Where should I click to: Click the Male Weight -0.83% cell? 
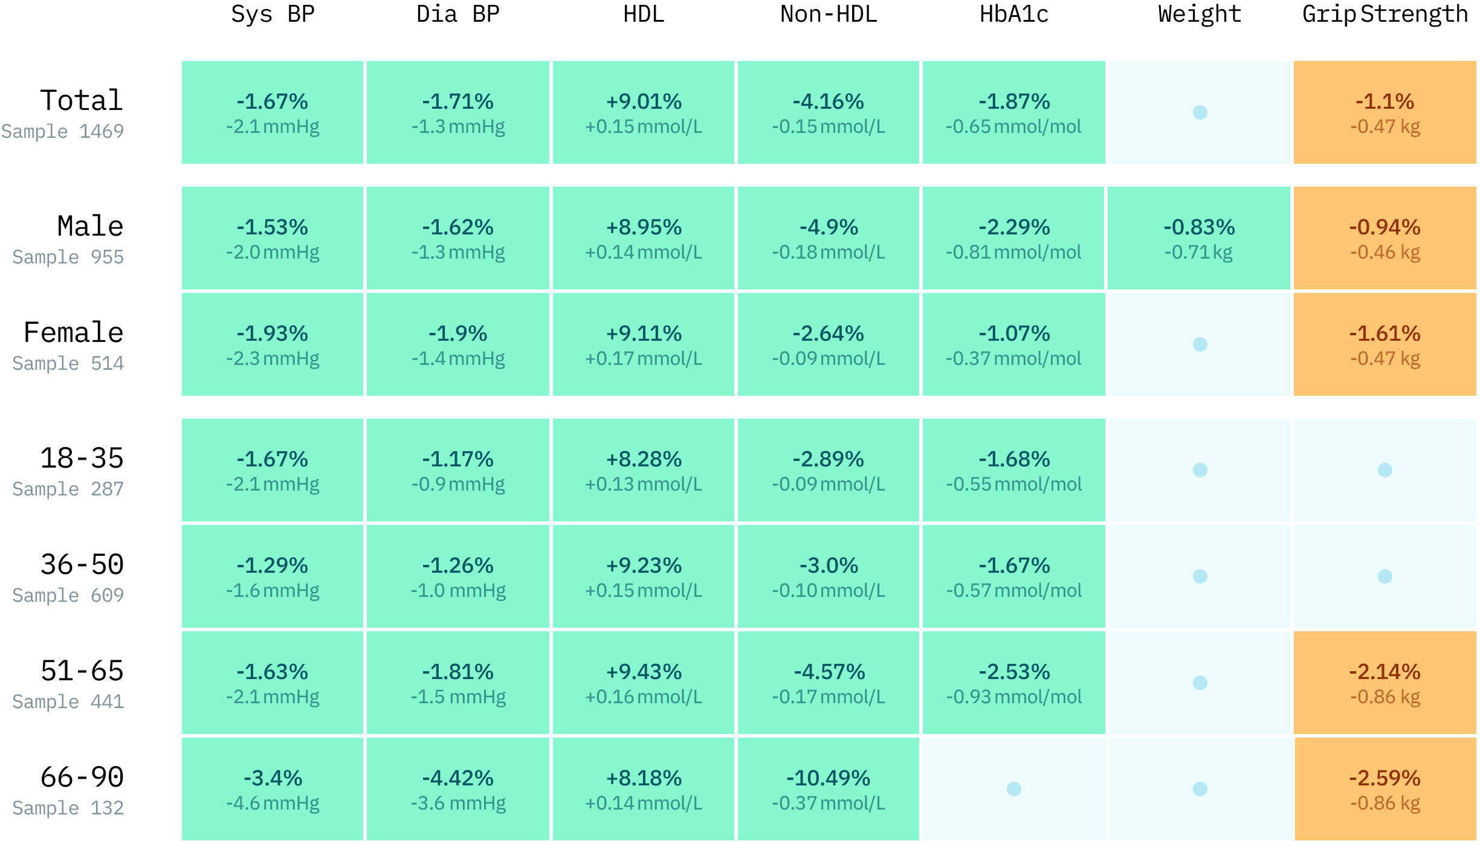point(1199,238)
